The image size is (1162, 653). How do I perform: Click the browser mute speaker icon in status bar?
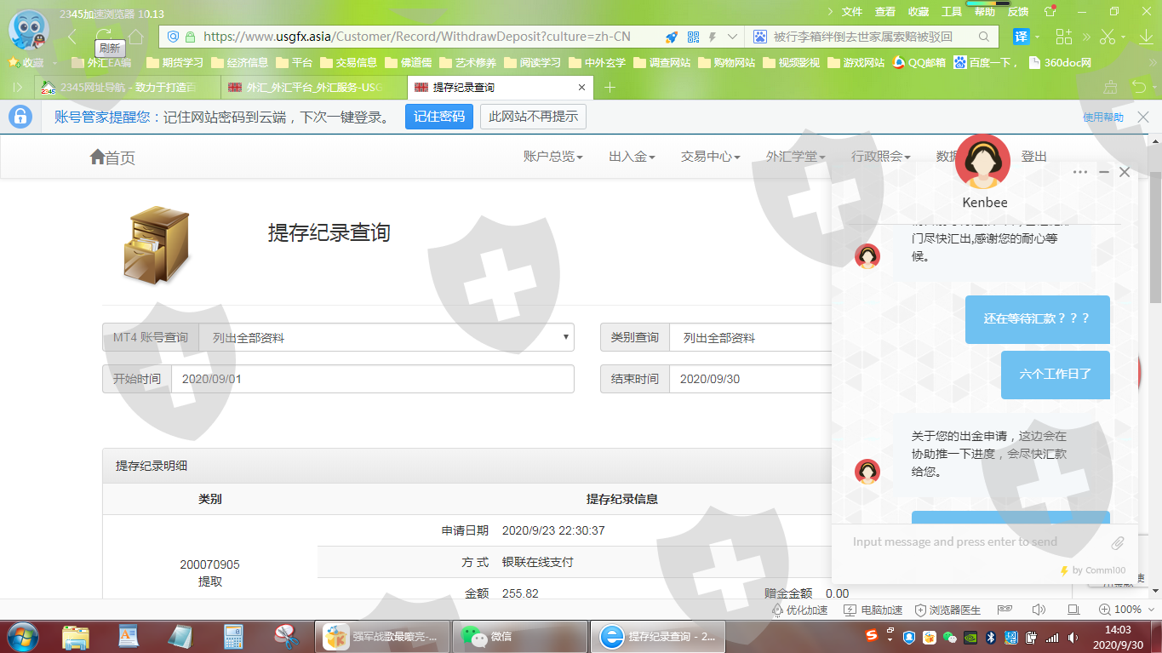click(1039, 610)
